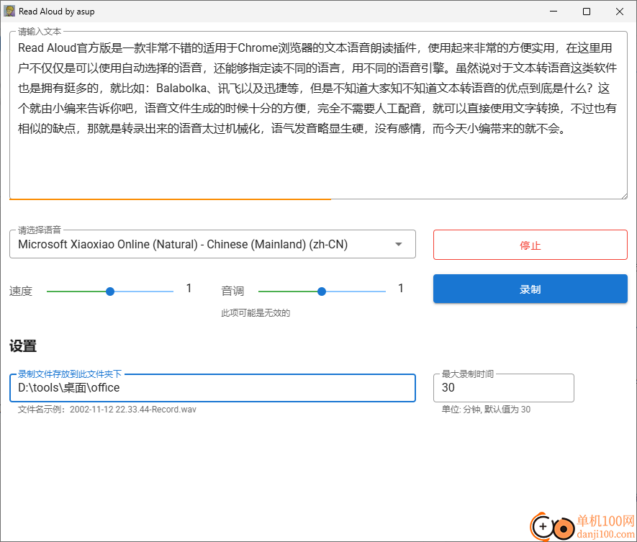This screenshot has width=637, height=542.
Task: Click the speed value 1 beside 速度 slider
Action: [189, 289]
